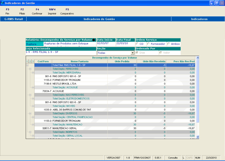This screenshot has height=161, width=225.
Task: Collapse Total Seção: CENTRAL PANIFICACAO node
Action: tap(33, 117)
